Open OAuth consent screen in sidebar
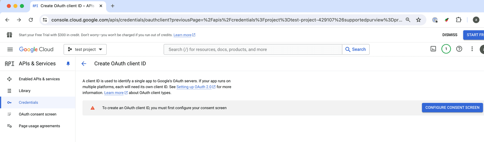Viewport: 484px width, 142px height. (x=38, y=114)
